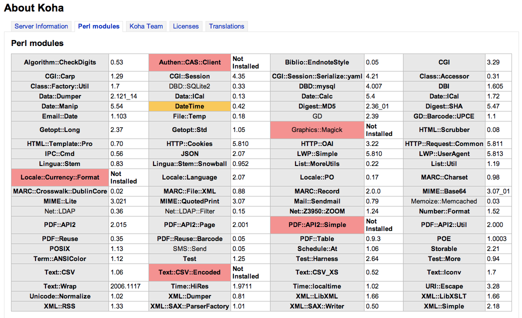
Task: Click the red Authen::CAS::Client module cell
Action: pyautogui.click(x=190, y=62)
